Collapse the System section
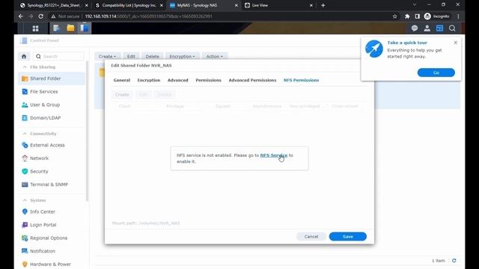Viewport: 479px width, 269px height. (25, 200)
